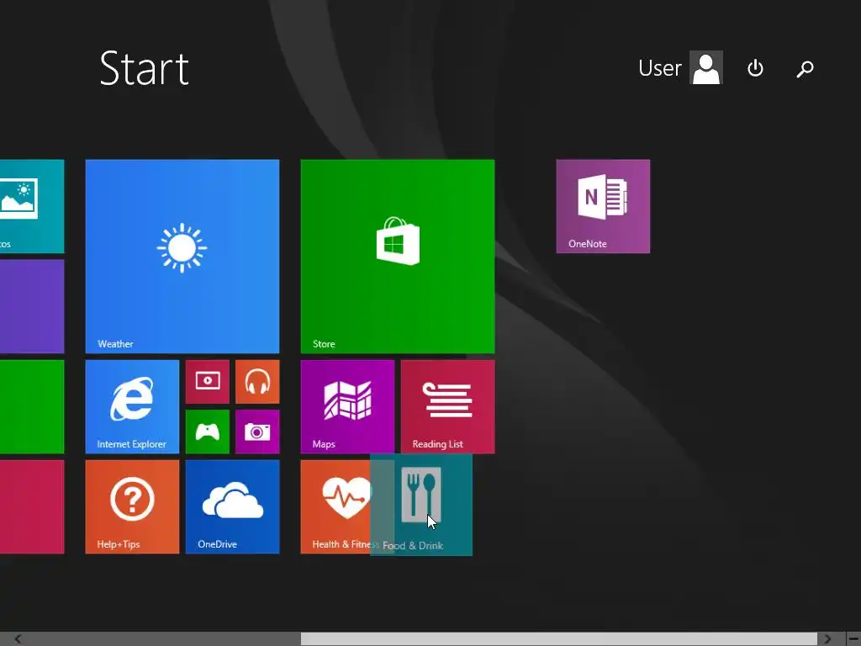The width and height of the screenshot is (861, 646).
Task: Click the scrollbar right arrow
Action: click(x=827, y=639)
